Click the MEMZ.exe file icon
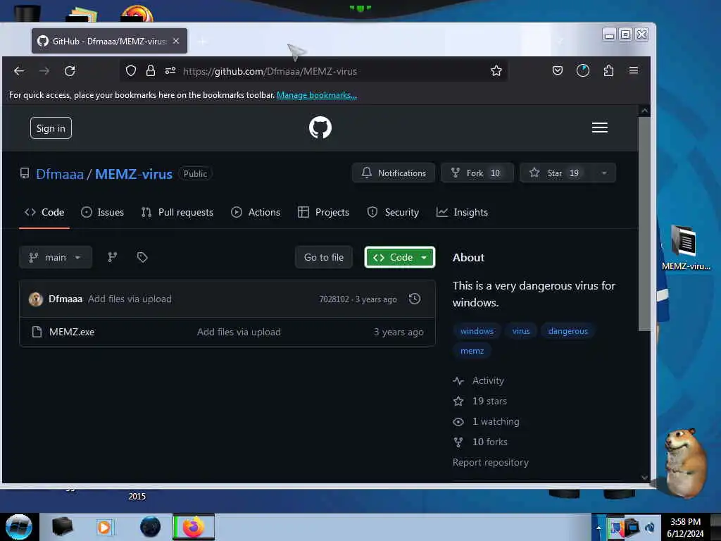The width and height of the screenshot is (721, 541). tap(37, 332)
